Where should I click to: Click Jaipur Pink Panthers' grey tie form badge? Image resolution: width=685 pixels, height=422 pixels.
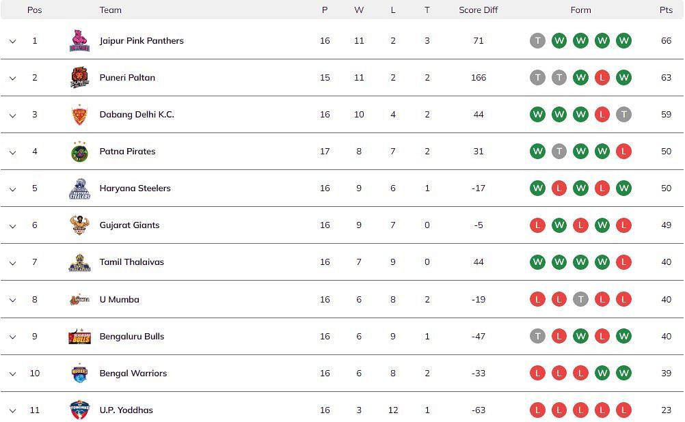[x=538, y=41]
